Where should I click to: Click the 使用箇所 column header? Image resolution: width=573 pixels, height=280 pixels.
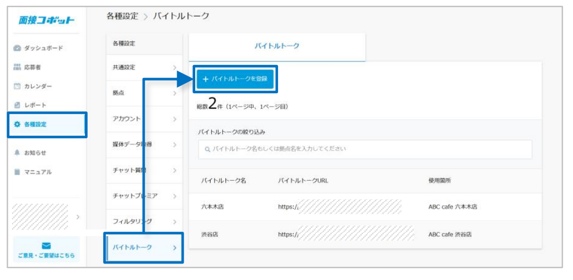[x=440, y=181]
